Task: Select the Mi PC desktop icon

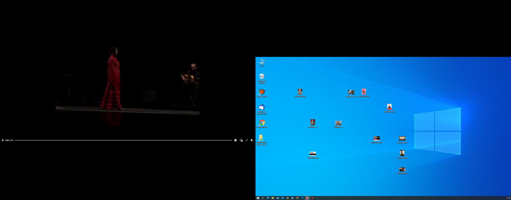Action: coord(262,61)
